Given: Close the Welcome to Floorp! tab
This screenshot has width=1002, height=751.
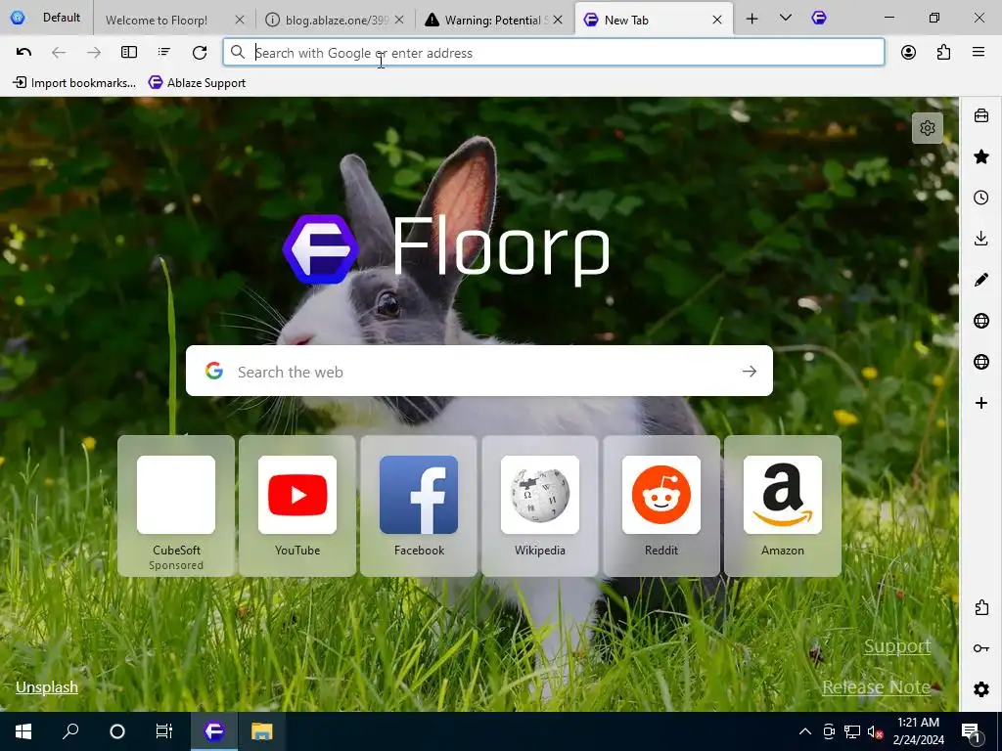Looking at the screenshot, I should [240, 20].
